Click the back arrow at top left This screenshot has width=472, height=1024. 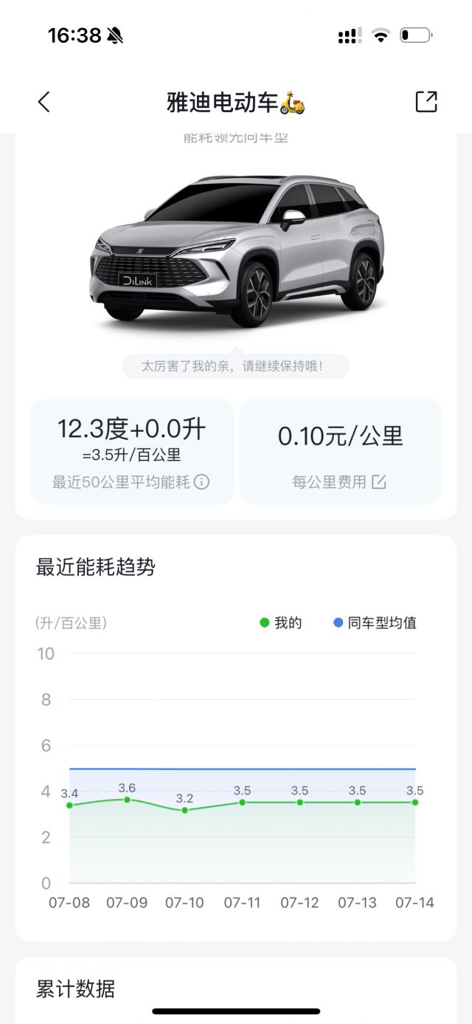pos(44,101)
